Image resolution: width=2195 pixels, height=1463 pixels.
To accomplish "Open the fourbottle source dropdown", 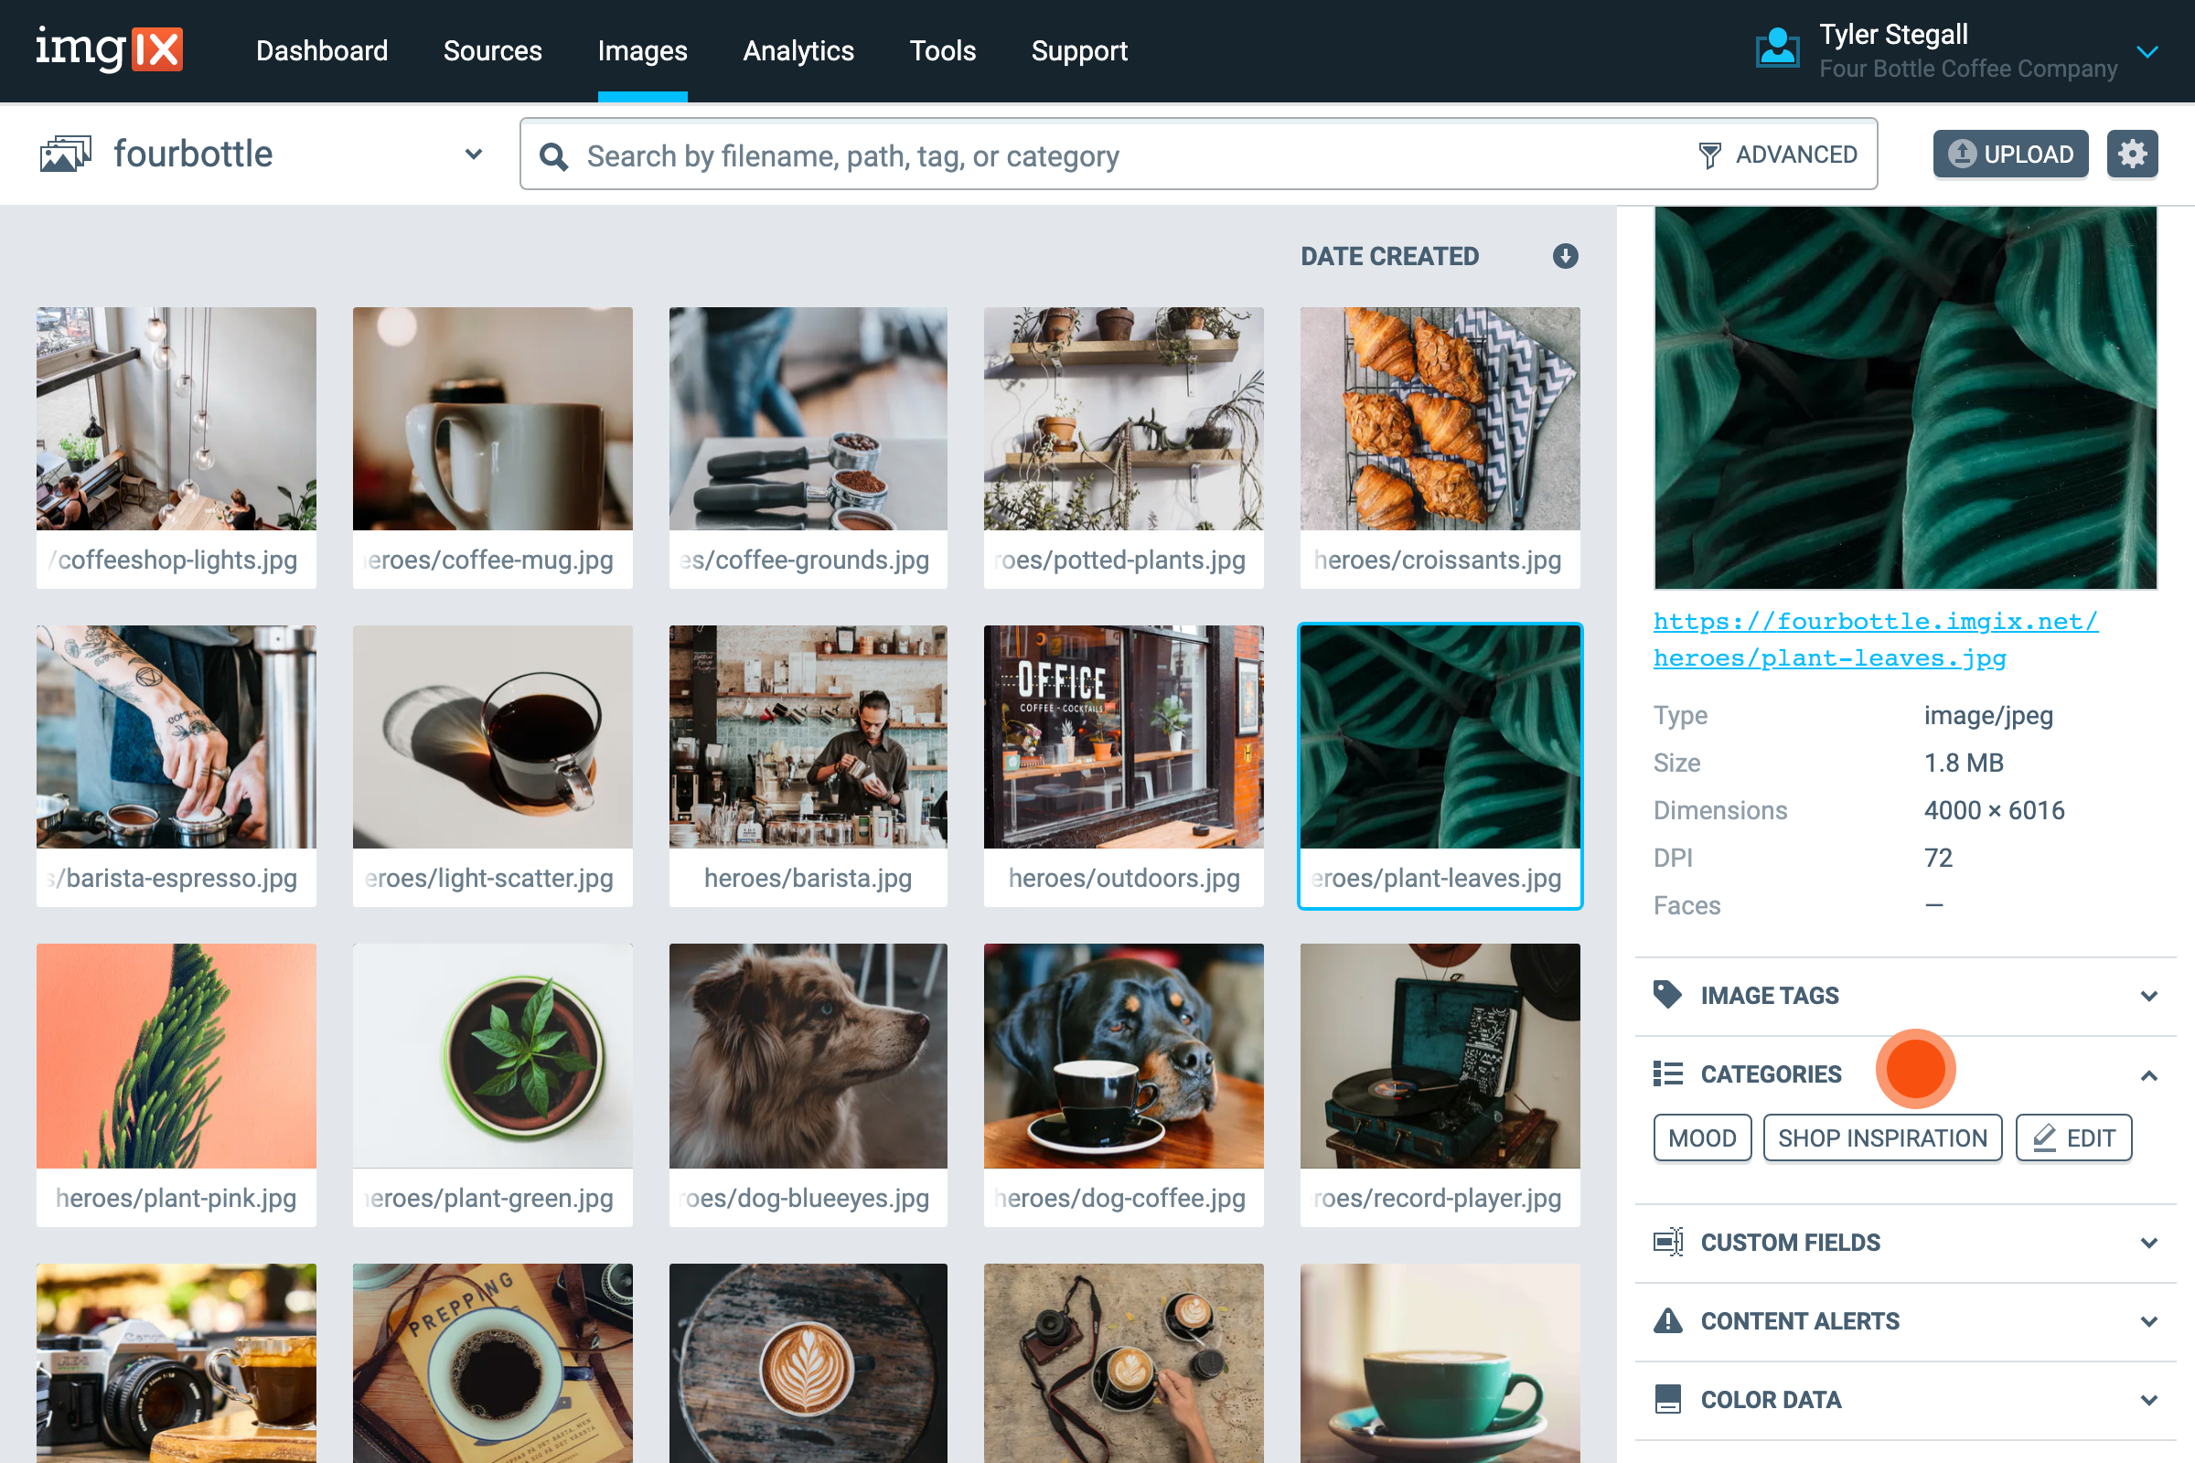I will [x=473, y=154].
